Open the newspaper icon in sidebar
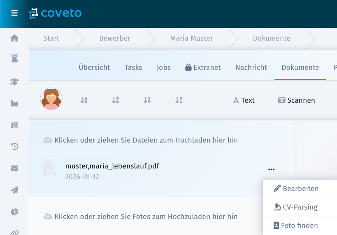The image size is (337, 235). pyautogui.click(x=14, y=125)
